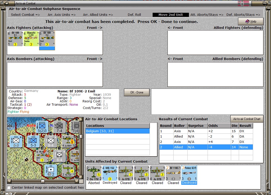
Task: Select the Bf 109 E-1 Emil fighter counter in Axis Fighters
Action: click(x=15, y=39)
